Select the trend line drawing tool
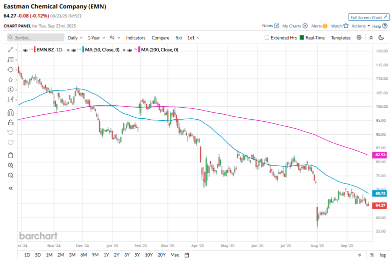Viewport: 390px width, 261px height. (10, 50)
